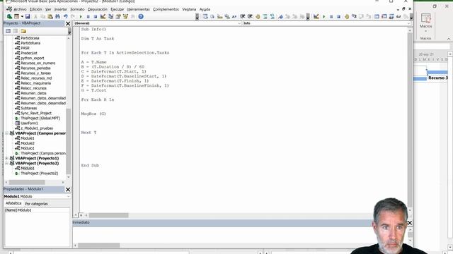Screen dimensions: 453x254
Task: Click the Comment Block icon
Action: (x=265, y=16)
